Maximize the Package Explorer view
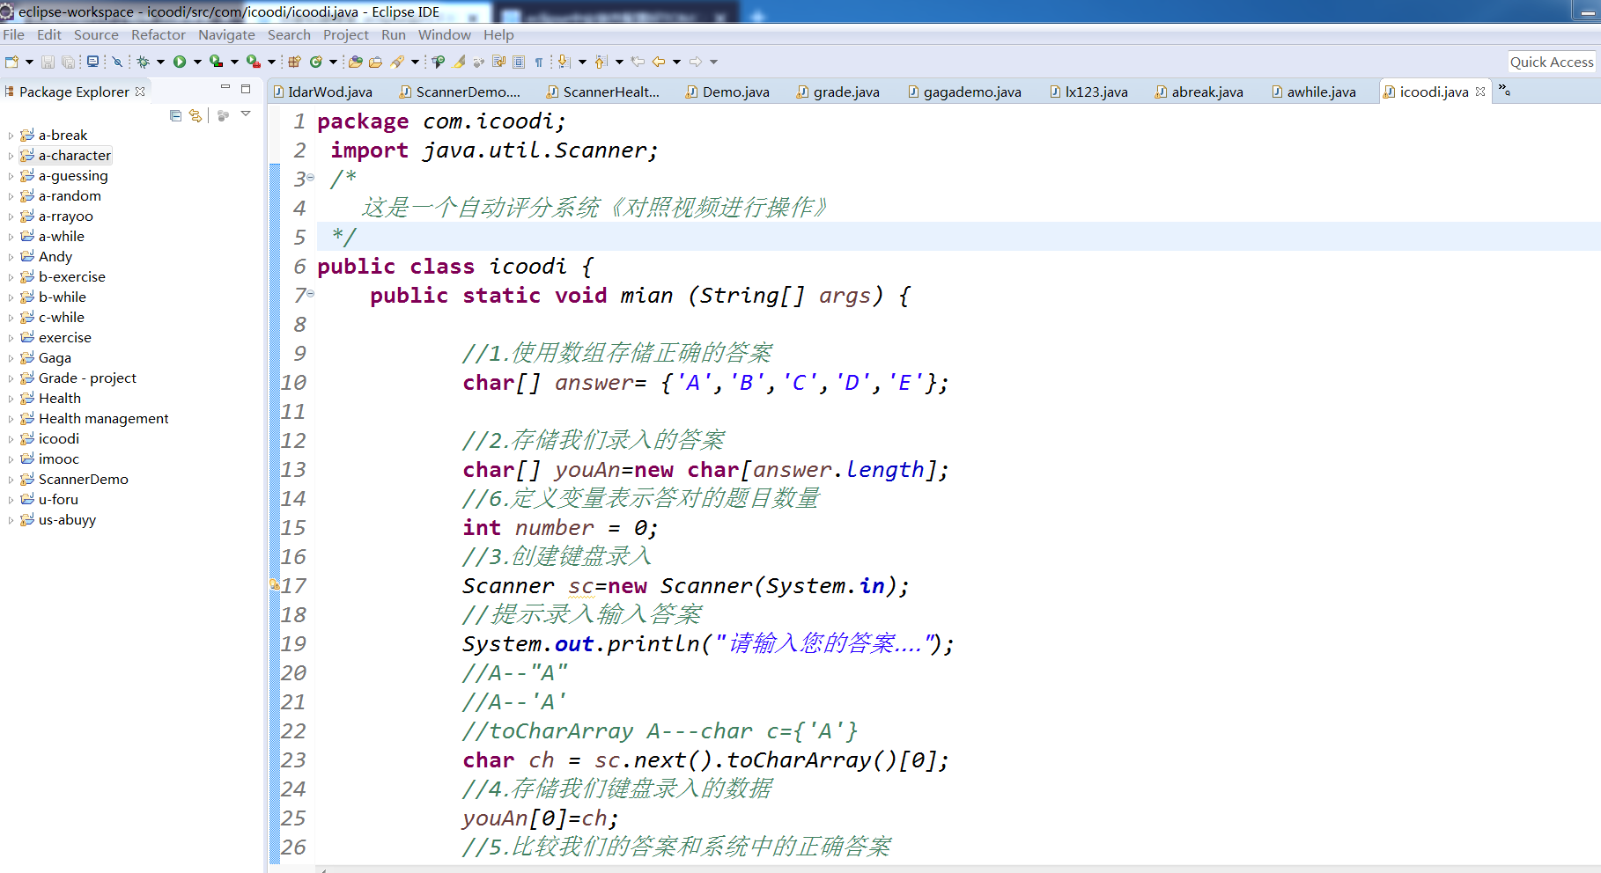1601x873 pixels. click(246, 89)
